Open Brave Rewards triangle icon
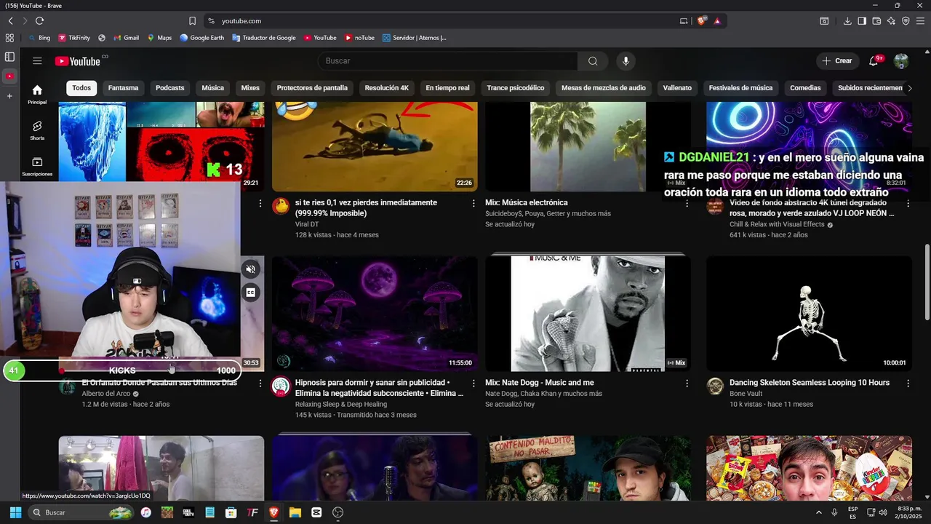This screenshot has height=524, width=931. click(717, 21)
